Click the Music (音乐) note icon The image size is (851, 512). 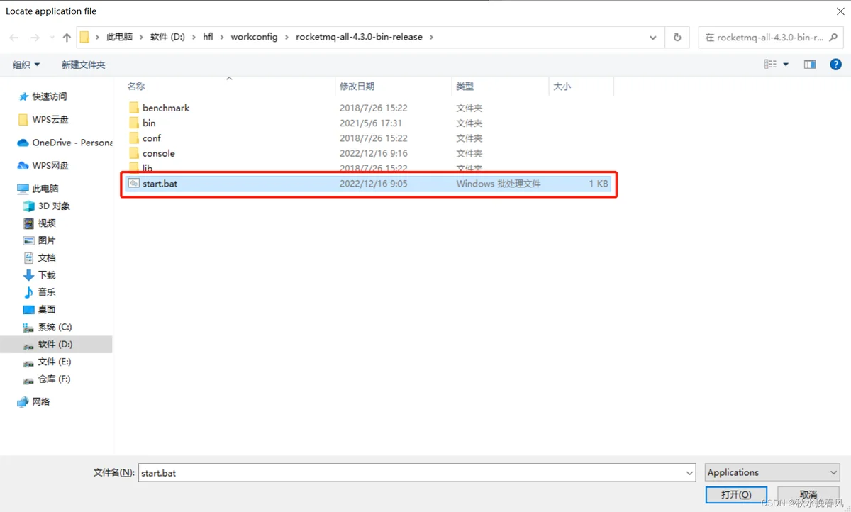click(x=28, y=292)
